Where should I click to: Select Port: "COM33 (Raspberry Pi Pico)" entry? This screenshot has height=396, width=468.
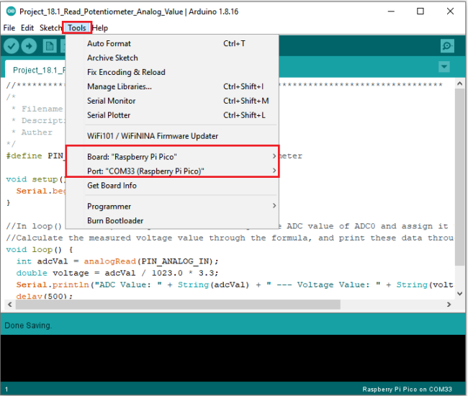tap(172, 171)
